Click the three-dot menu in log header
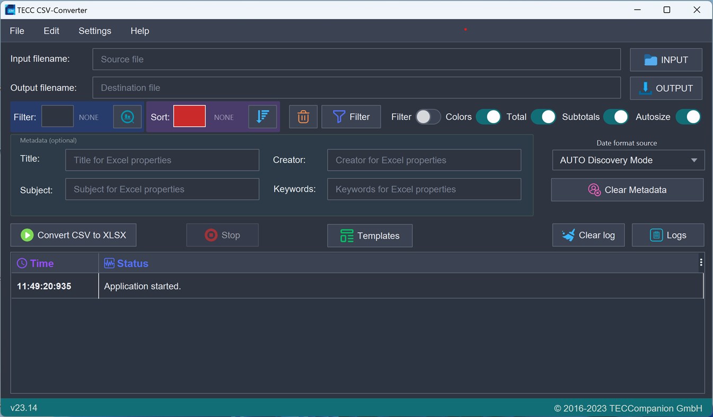 [x=701, y=263]
